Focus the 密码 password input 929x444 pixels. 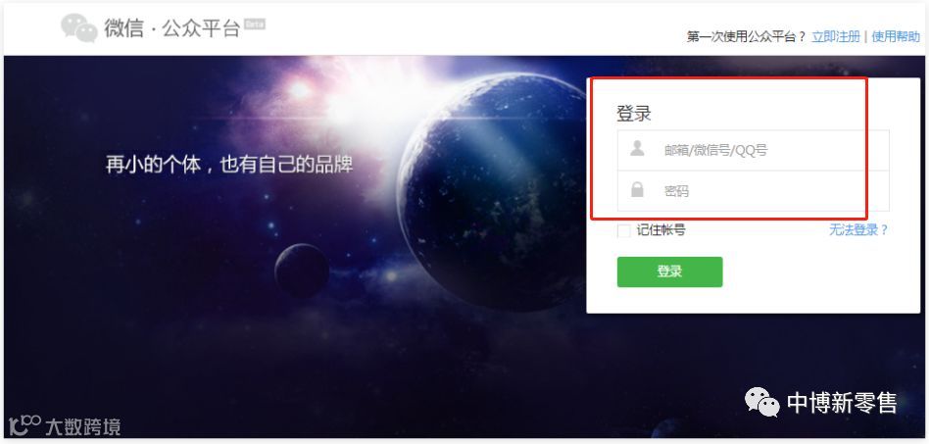coord(753,191)
